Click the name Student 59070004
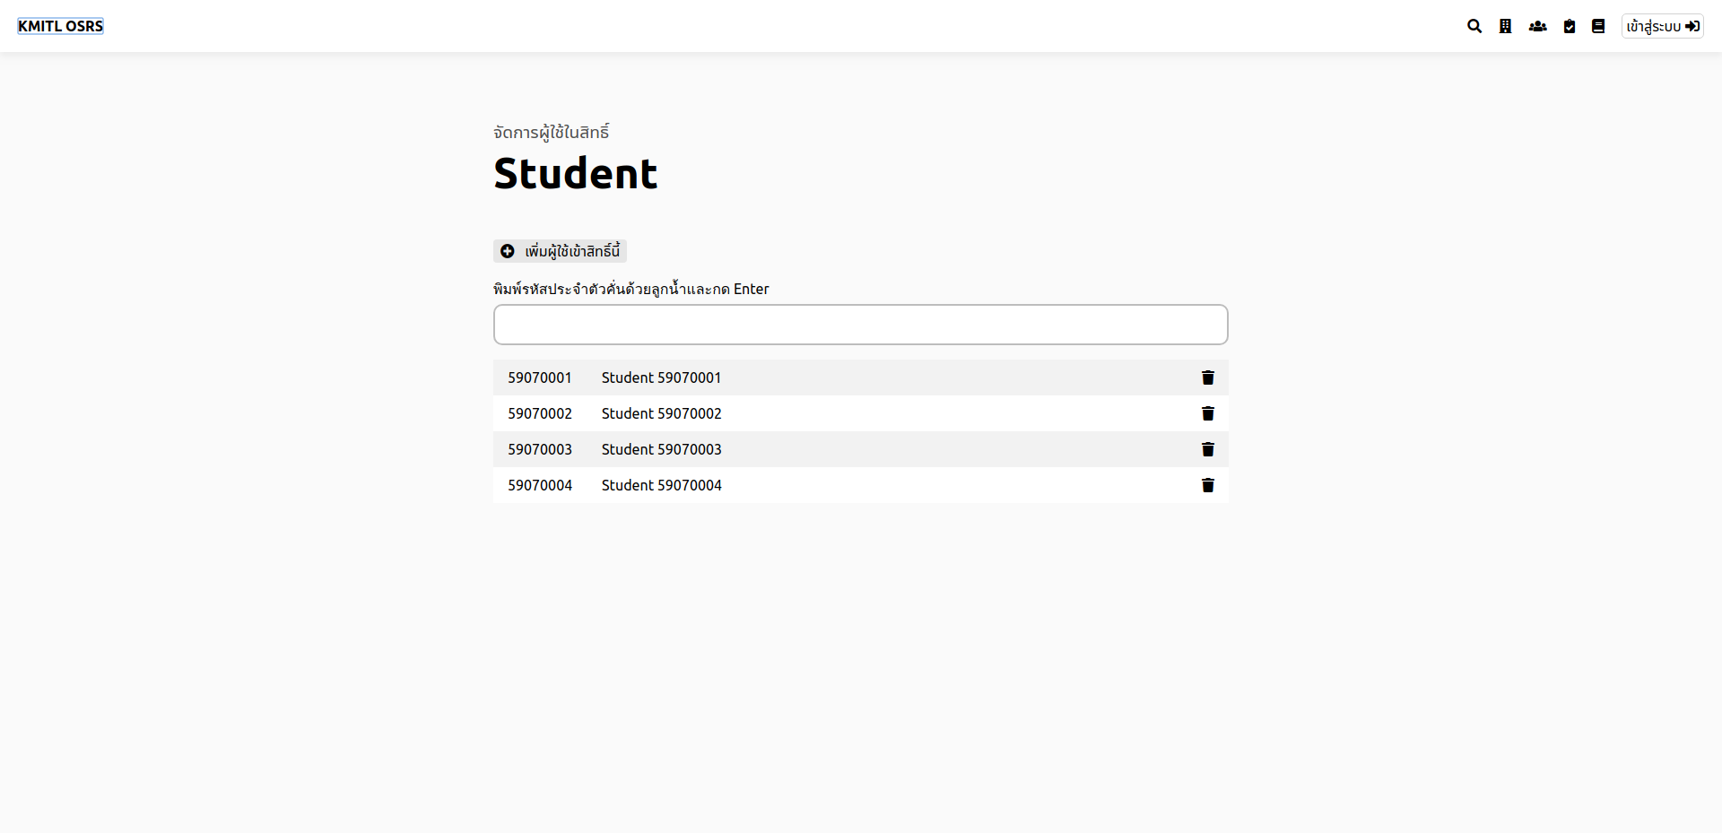 pyautogui.click(x=661, y=485)
